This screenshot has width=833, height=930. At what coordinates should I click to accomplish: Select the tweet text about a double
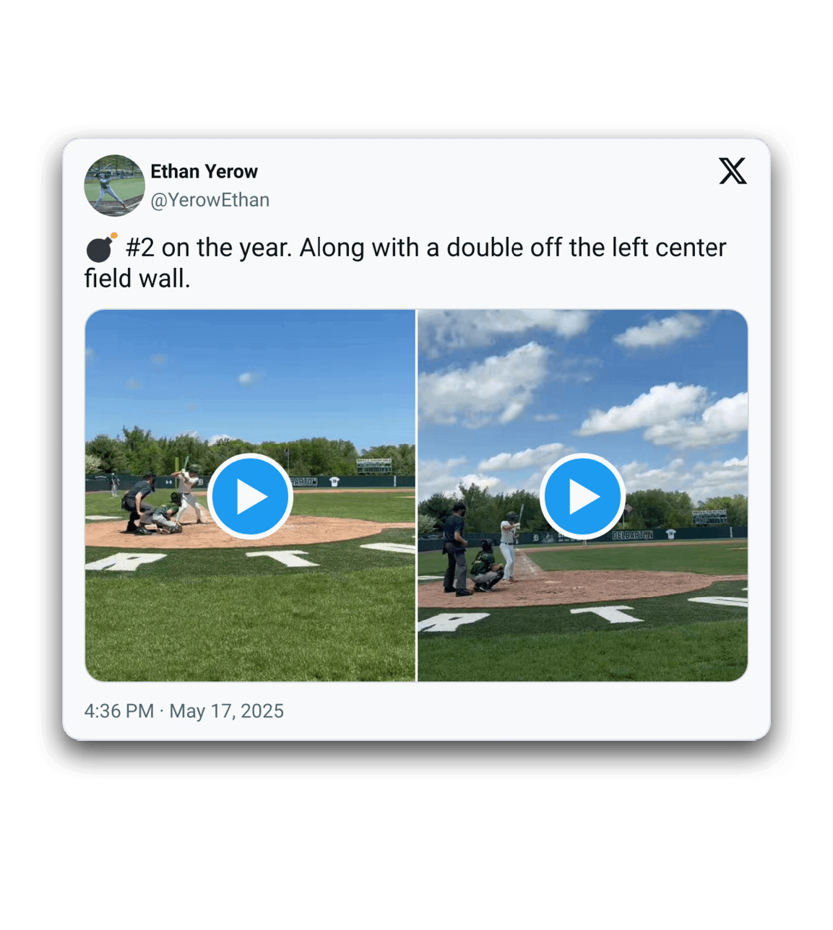coord(405,263)
